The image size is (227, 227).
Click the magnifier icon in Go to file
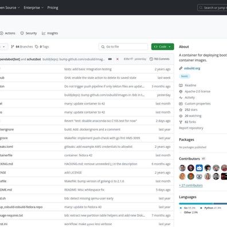click(103, 46)
